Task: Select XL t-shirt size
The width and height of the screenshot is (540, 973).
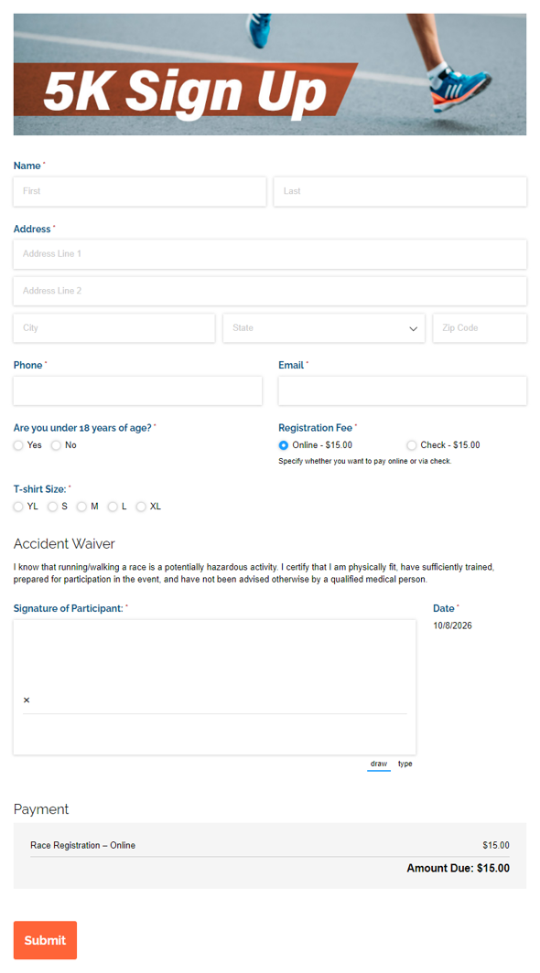Action: [x=141, y=507]
